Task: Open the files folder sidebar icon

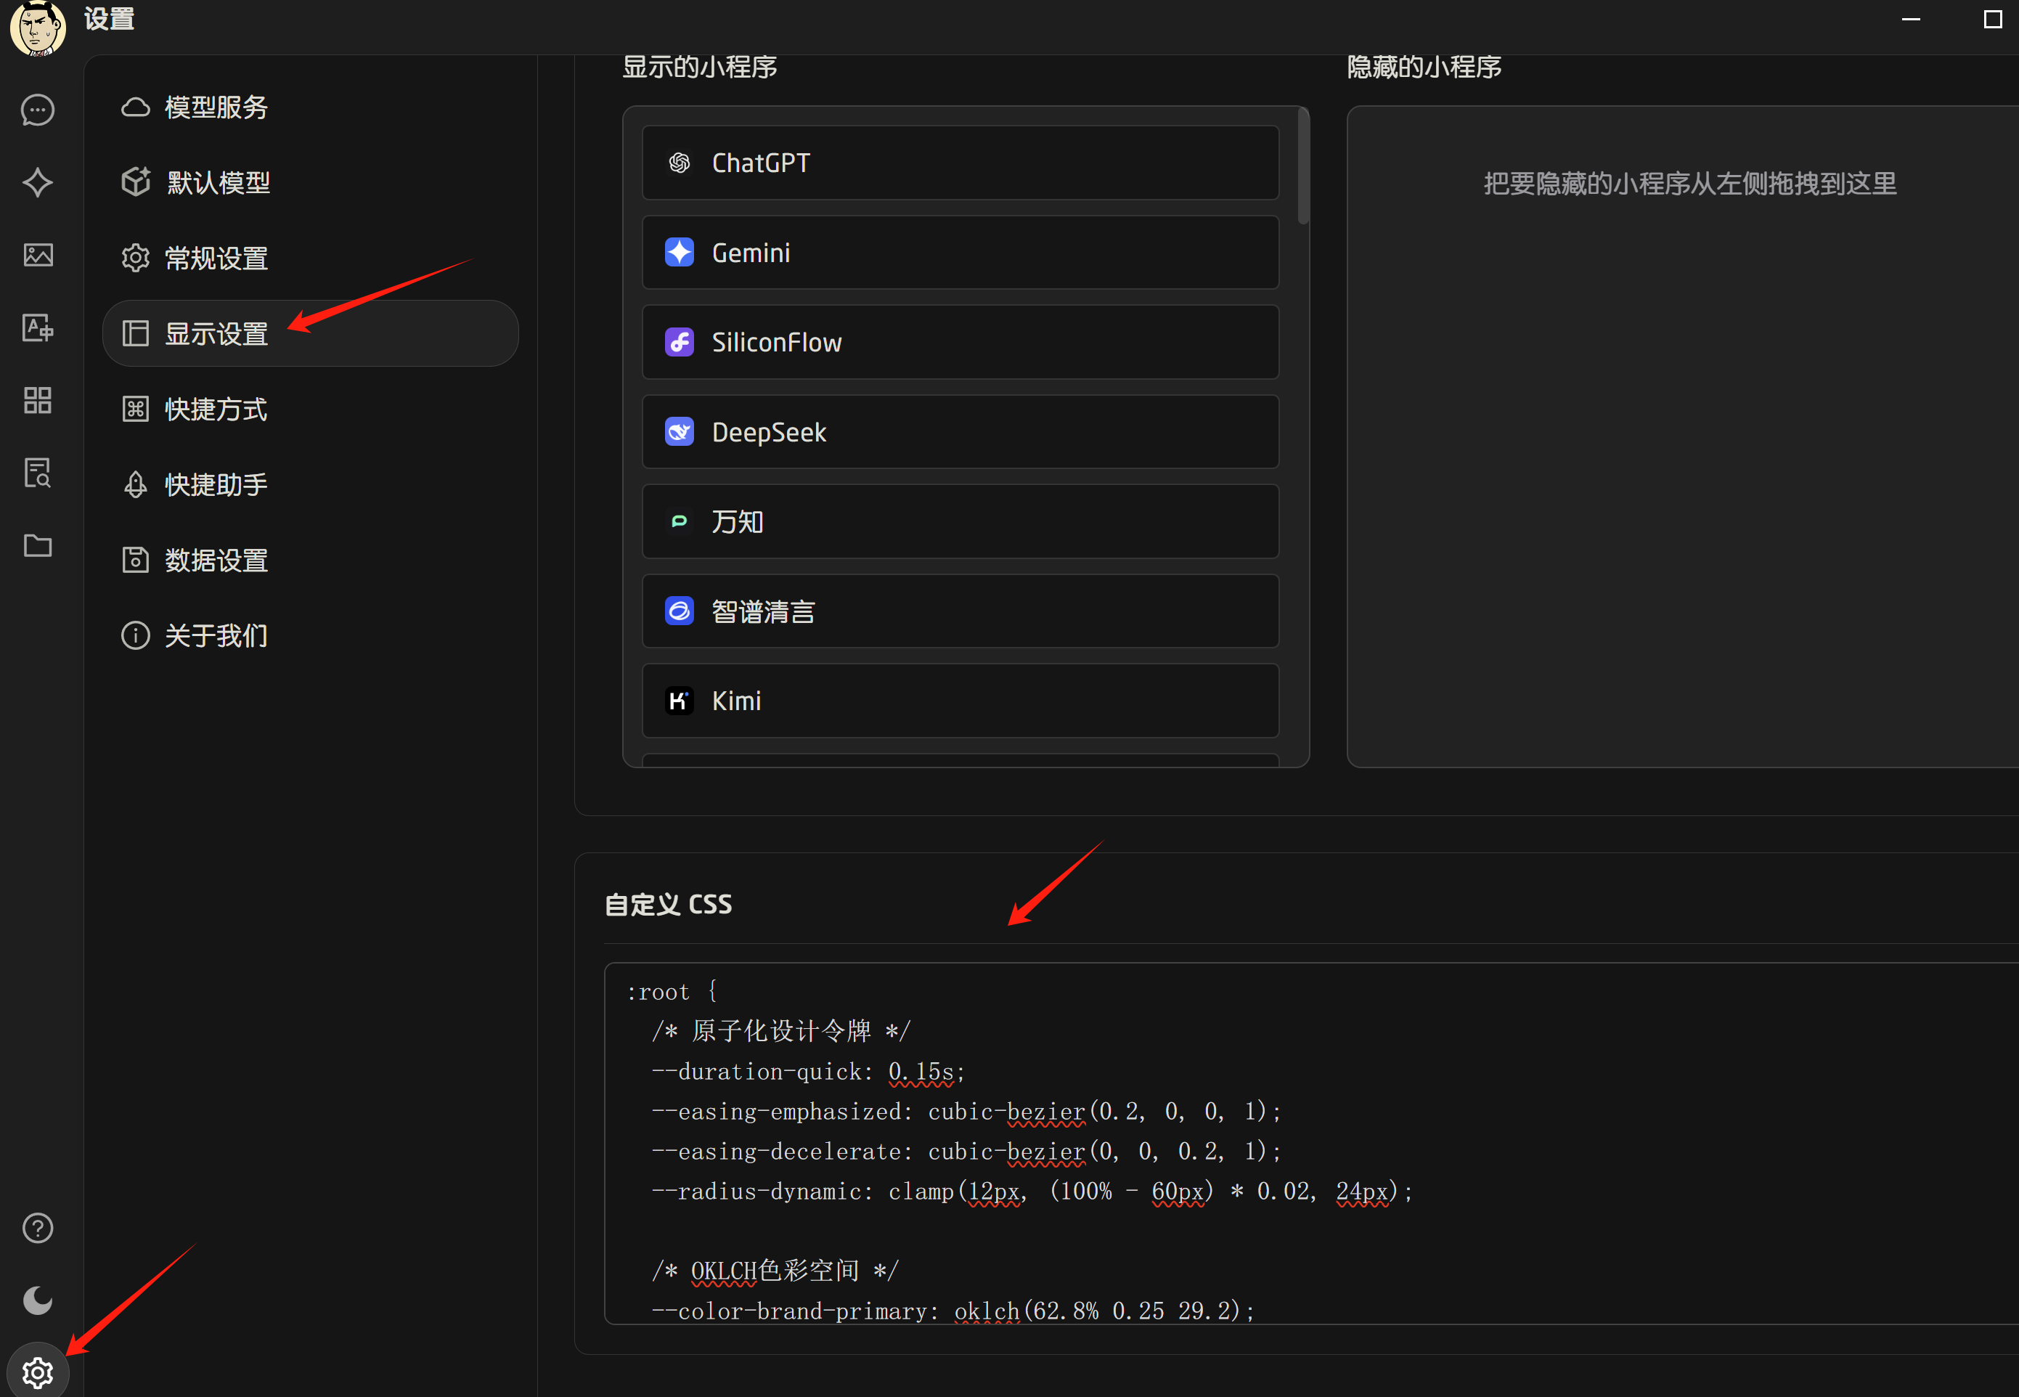Action: point(38,545)
